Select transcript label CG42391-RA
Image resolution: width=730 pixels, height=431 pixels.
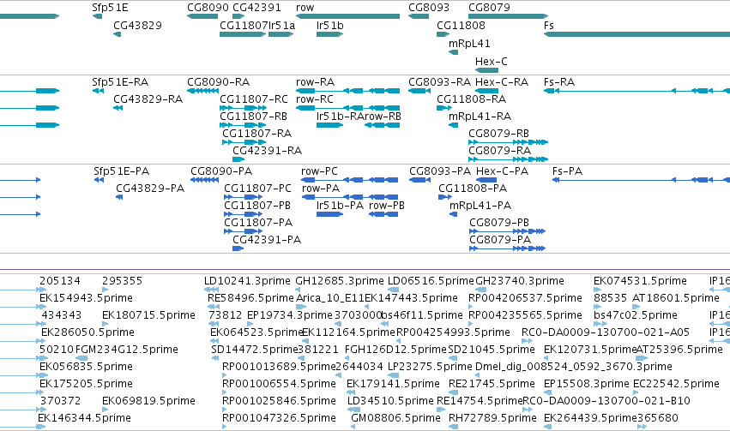click(268, 151)
